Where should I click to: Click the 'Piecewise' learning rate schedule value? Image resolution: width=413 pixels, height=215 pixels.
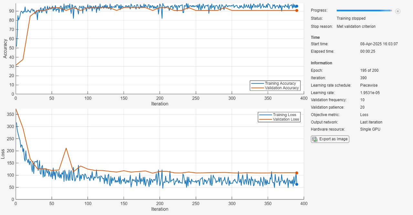[369, 85]
